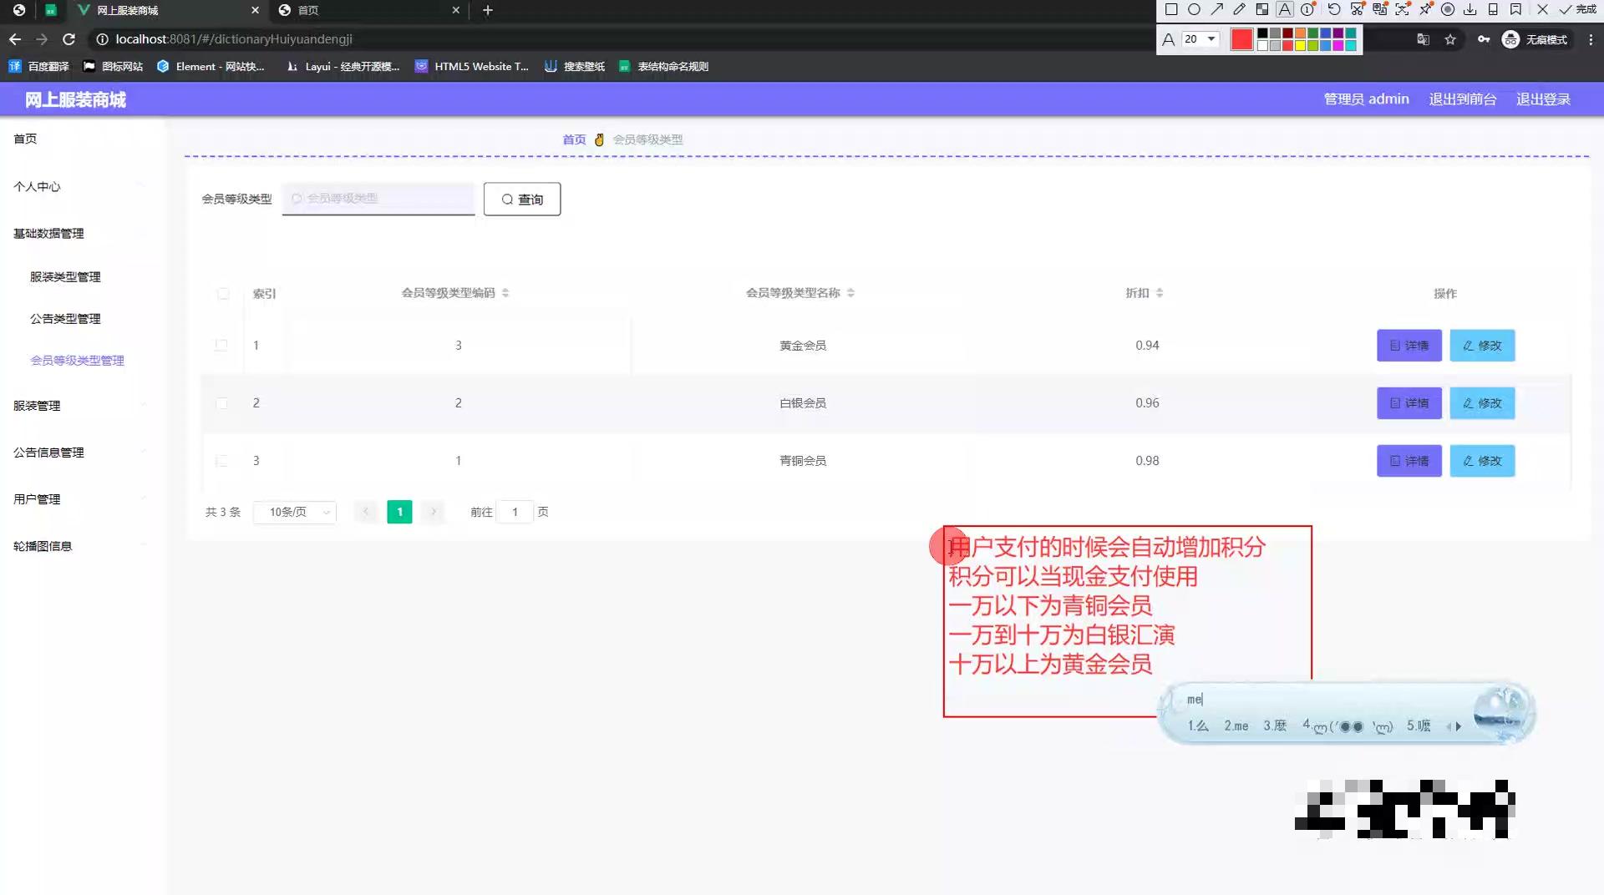Open the 会员等级类型管理 sidebar menu item
This screenshot has width=1604, height=895.
pos(77,360)
